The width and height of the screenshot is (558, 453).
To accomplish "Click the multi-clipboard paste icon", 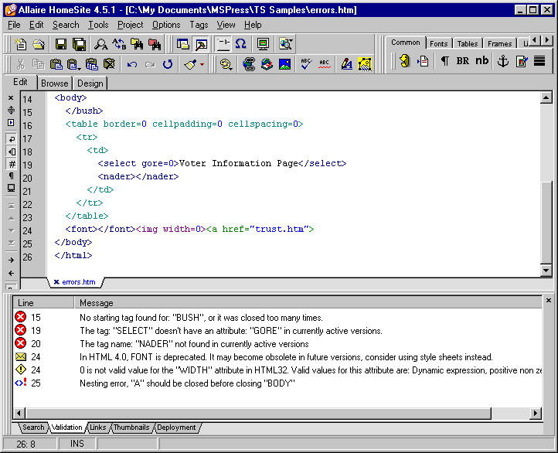I will pos(91,64).
